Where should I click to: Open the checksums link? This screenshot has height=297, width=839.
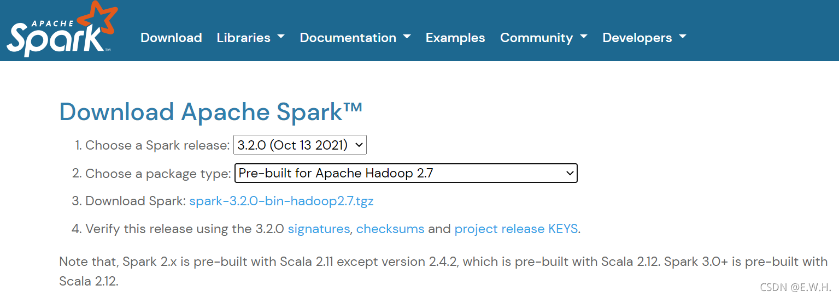pos(390,229)
